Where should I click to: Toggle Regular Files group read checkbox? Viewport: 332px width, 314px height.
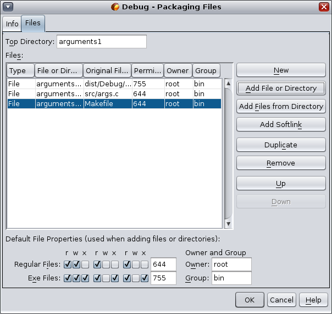[97, 265]
